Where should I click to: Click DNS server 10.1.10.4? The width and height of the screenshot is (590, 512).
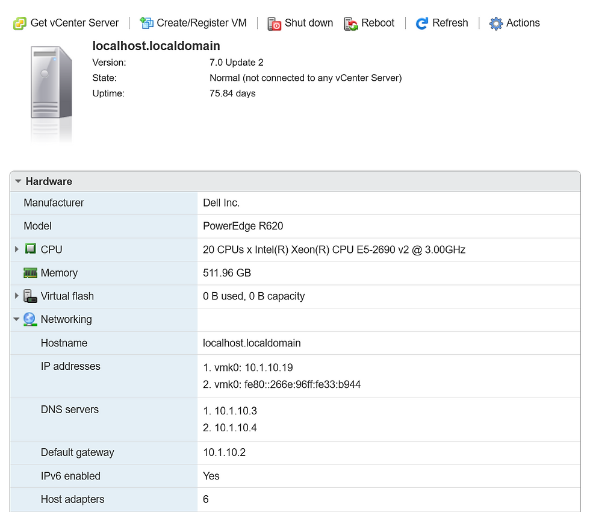click(x=229, y=428)
